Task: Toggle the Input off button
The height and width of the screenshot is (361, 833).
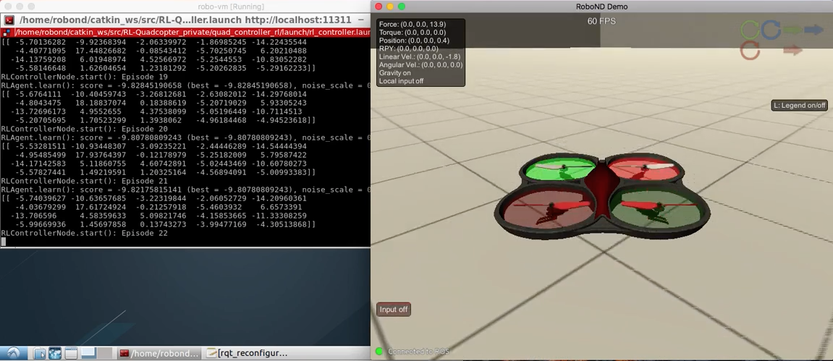Action: pyautogui.click(x=394, y=310)
